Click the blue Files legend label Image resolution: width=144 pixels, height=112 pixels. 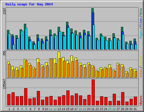click(x=141, y=22)
